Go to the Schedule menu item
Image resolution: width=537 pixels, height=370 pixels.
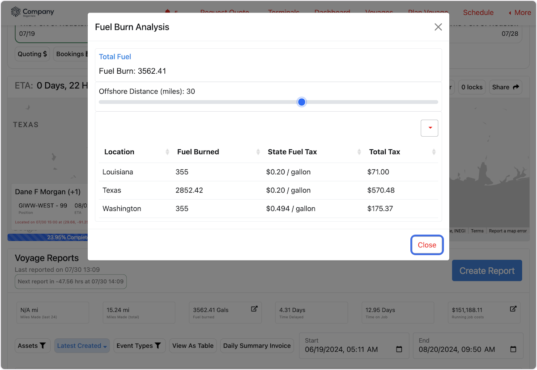478,13
